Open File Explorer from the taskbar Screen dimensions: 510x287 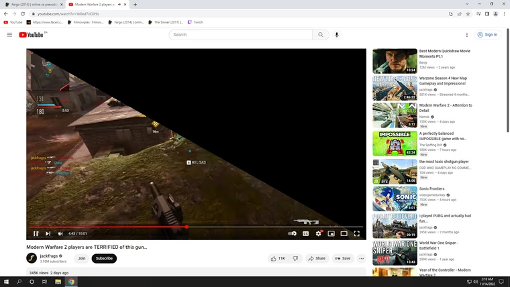58,282
